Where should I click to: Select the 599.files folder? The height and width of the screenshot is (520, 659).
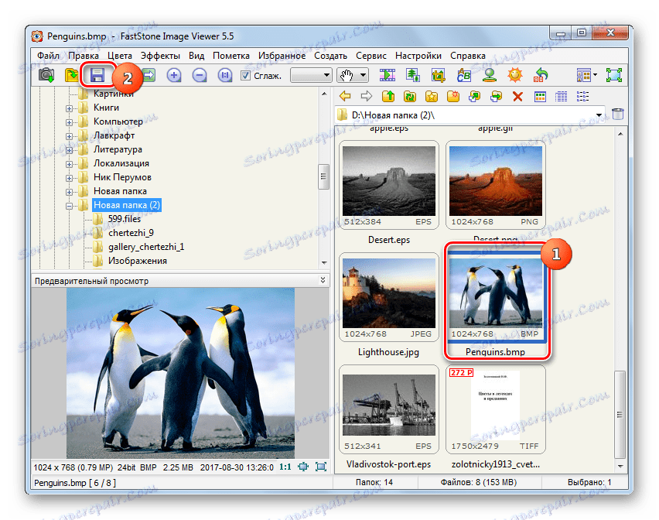pos(125,218)
